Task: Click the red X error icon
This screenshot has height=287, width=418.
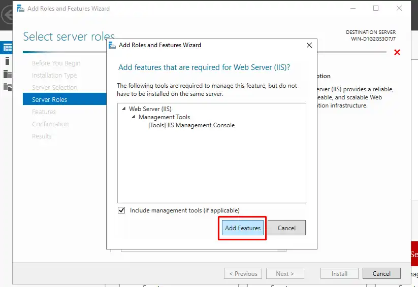Action: pyautogui.click(x=397, y=52)
